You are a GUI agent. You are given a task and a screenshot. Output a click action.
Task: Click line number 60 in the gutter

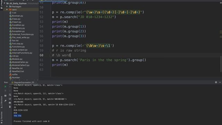coord(41,55)
